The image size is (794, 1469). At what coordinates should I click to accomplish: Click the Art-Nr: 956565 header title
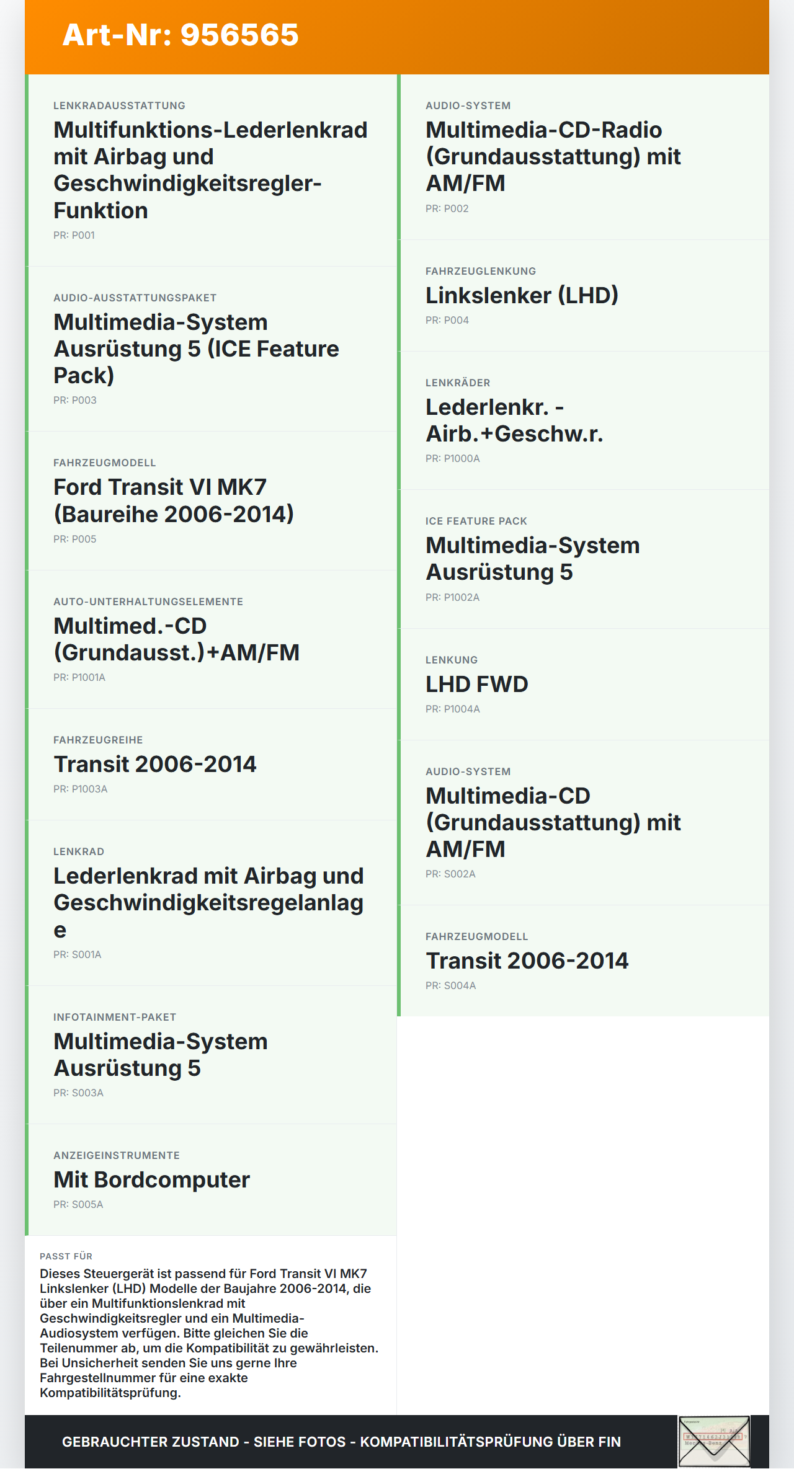click(181, 35)
